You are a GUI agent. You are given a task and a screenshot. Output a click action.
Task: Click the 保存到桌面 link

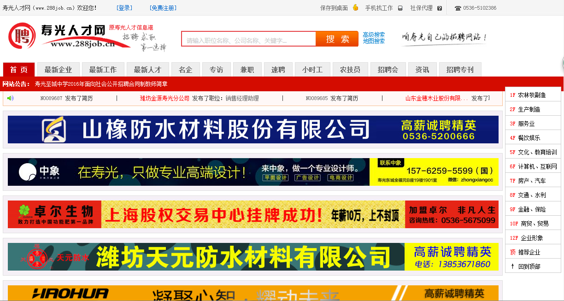click(x=334, y=8)
